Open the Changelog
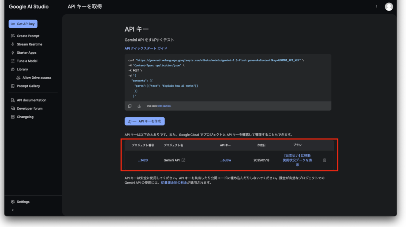 coord(25,117)
